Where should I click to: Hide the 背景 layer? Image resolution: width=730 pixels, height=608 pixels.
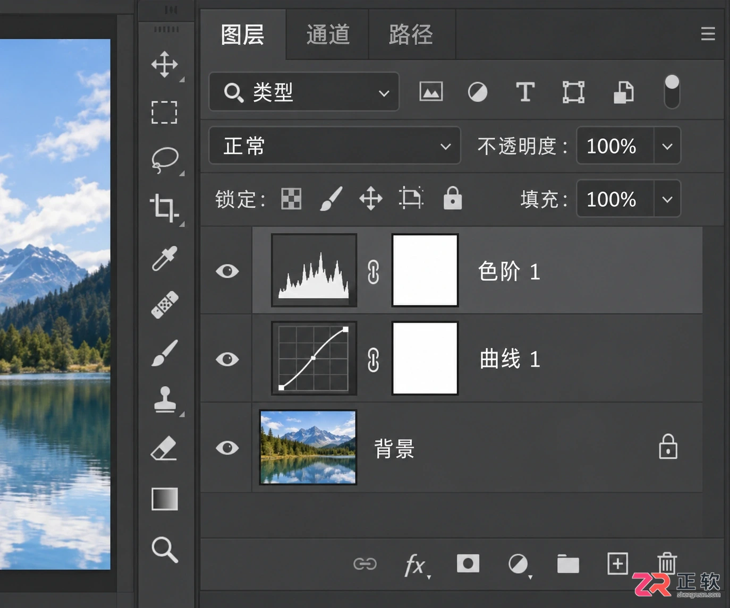click(227, 448)
